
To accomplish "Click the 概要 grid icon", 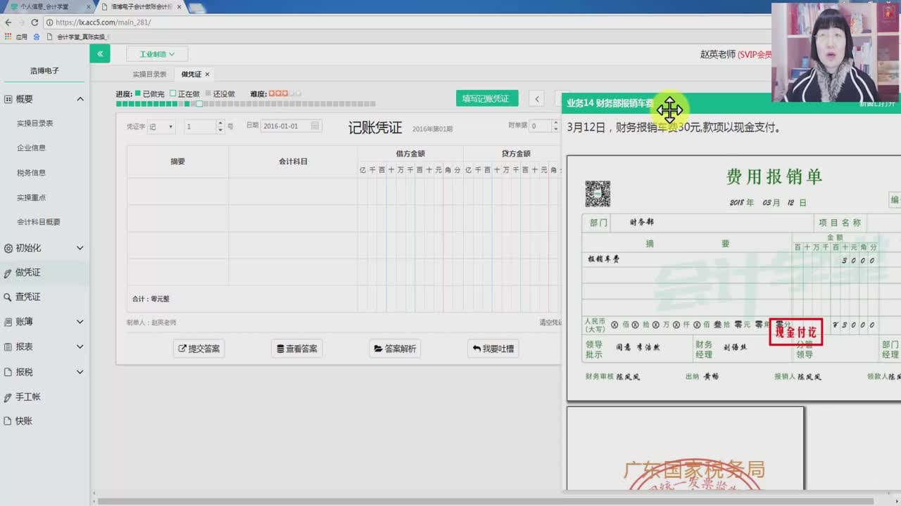I will point(8,99).
